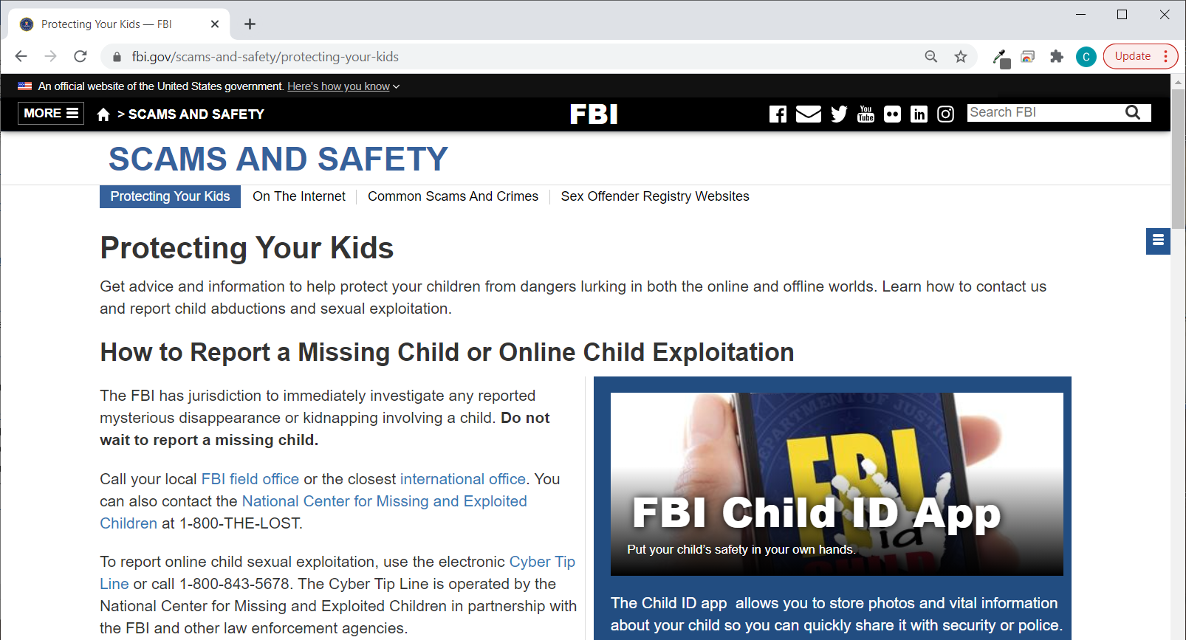Reload the page
This screenshot has width=1186, height=640.
tap(80, 56)
